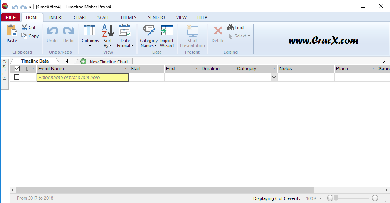Click quick access redo arrow in title bar
Viewport: 390px width, 203px height.
[x=24, y=7]
